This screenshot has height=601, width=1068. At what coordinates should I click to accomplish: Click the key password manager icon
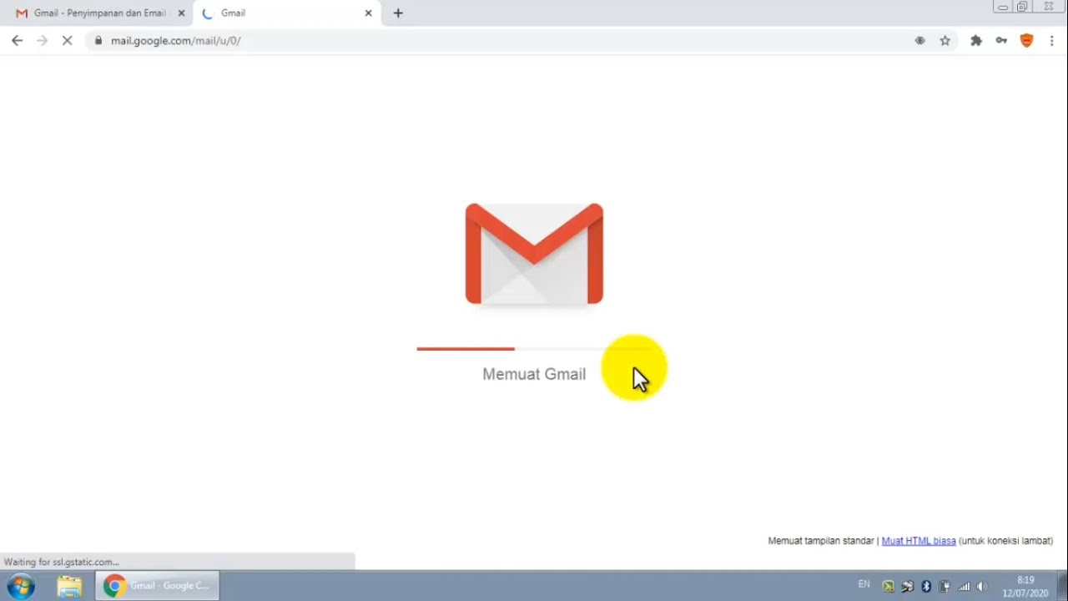click(1001, 40)
